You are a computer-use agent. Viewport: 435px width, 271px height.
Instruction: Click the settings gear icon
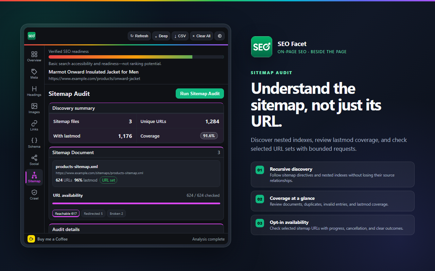click(220, 36)
